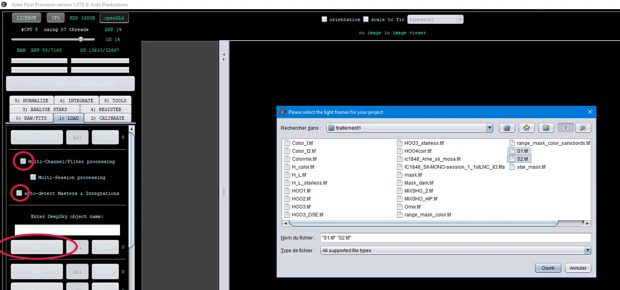Adjust the CPU threads slider
620x290 pixels.
pos(81,39)
